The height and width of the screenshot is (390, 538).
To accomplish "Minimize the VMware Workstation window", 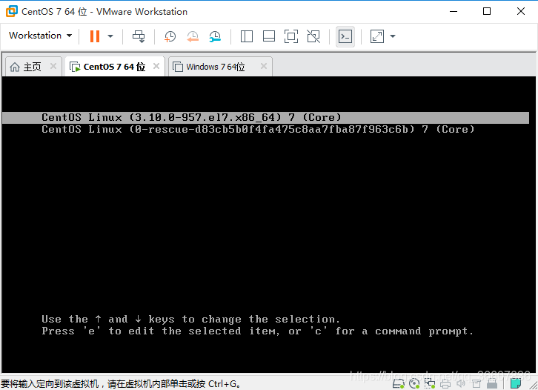I will pyautogui.click(x=454, y=11).
